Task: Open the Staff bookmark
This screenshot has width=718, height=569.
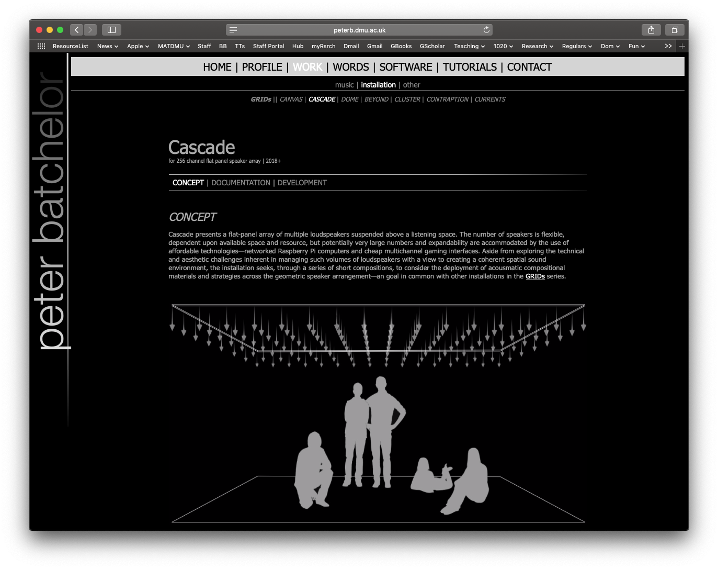Action: click(x=204, y=46)
